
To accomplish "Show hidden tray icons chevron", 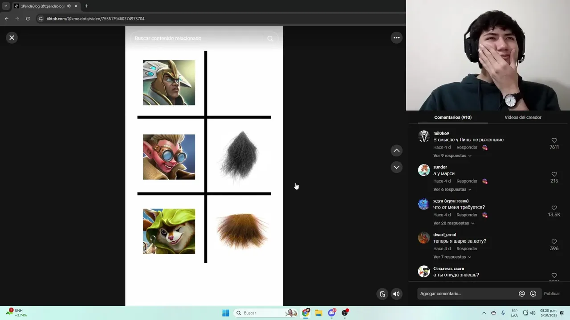I will pos(484,313).
